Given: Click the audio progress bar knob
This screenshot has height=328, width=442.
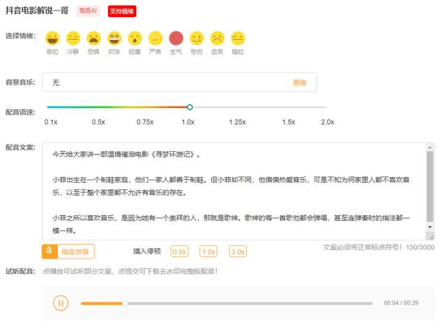Looking at the screenshot, I should [125, 303].
